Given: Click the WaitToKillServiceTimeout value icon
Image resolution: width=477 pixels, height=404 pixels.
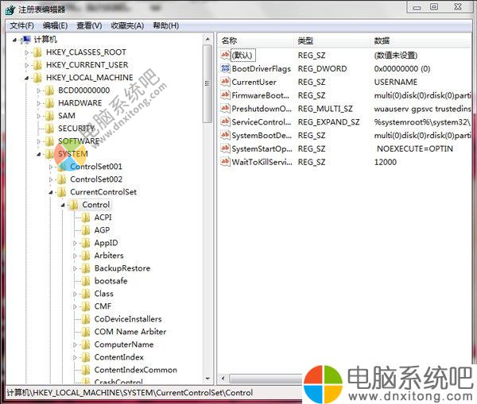Looking at the screenshot, I should (225, 162).
